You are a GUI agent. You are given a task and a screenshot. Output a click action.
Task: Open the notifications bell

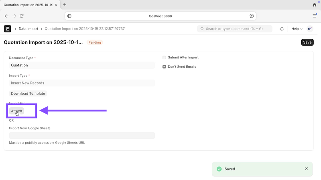(282, 29)
